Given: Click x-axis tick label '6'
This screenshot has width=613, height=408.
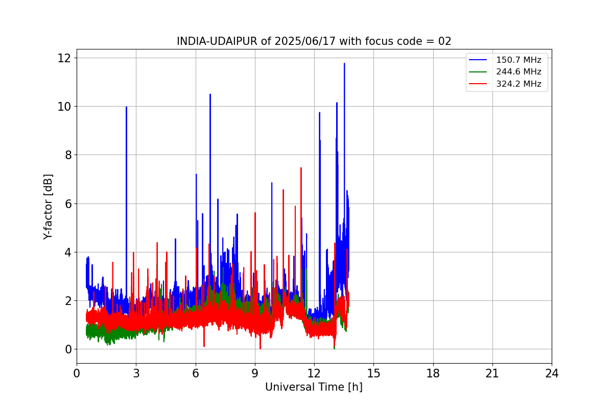Looking at the screenshot, I should (195, 373).
